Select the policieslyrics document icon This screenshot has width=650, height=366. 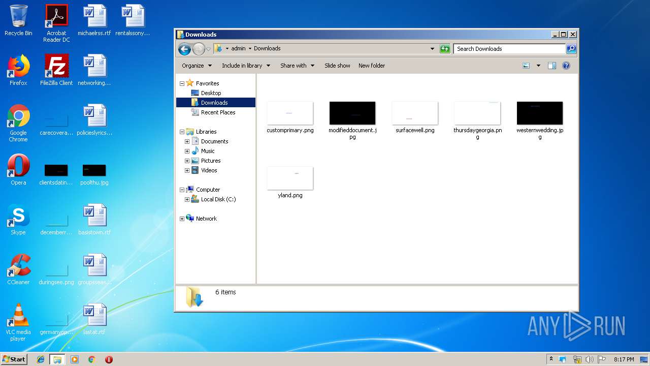coord(94,120)
